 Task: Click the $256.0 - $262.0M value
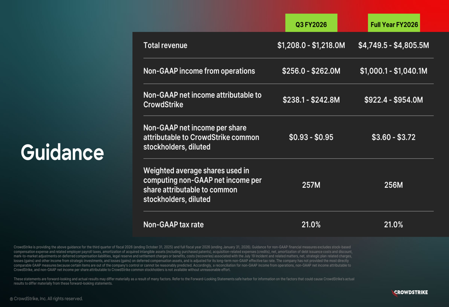[x=311, y=71]
